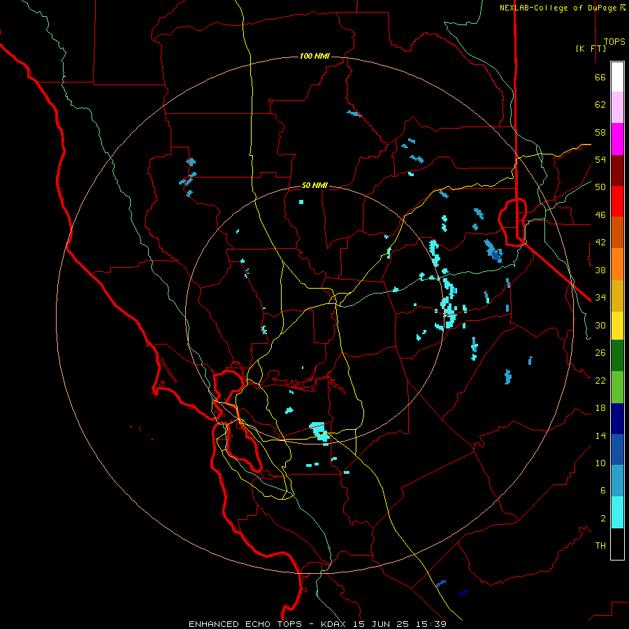629x629 pixels.
Task: Click the NEXLAB-College of DuPage text
Action: pyautogui.click(x=562, y=8)
